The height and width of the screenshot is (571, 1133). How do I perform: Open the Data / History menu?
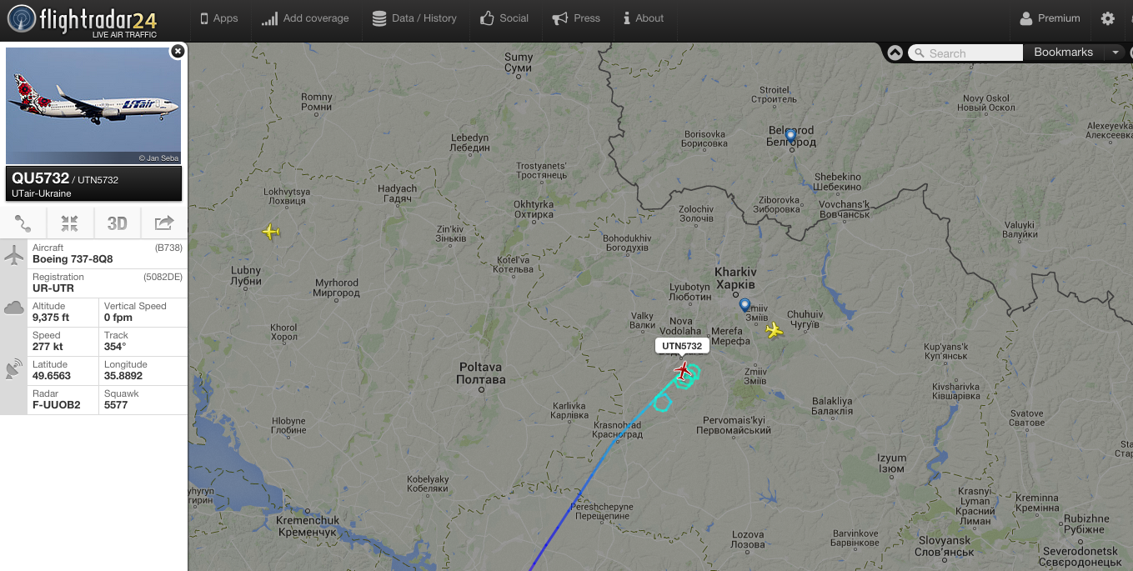tap(414, 18)
